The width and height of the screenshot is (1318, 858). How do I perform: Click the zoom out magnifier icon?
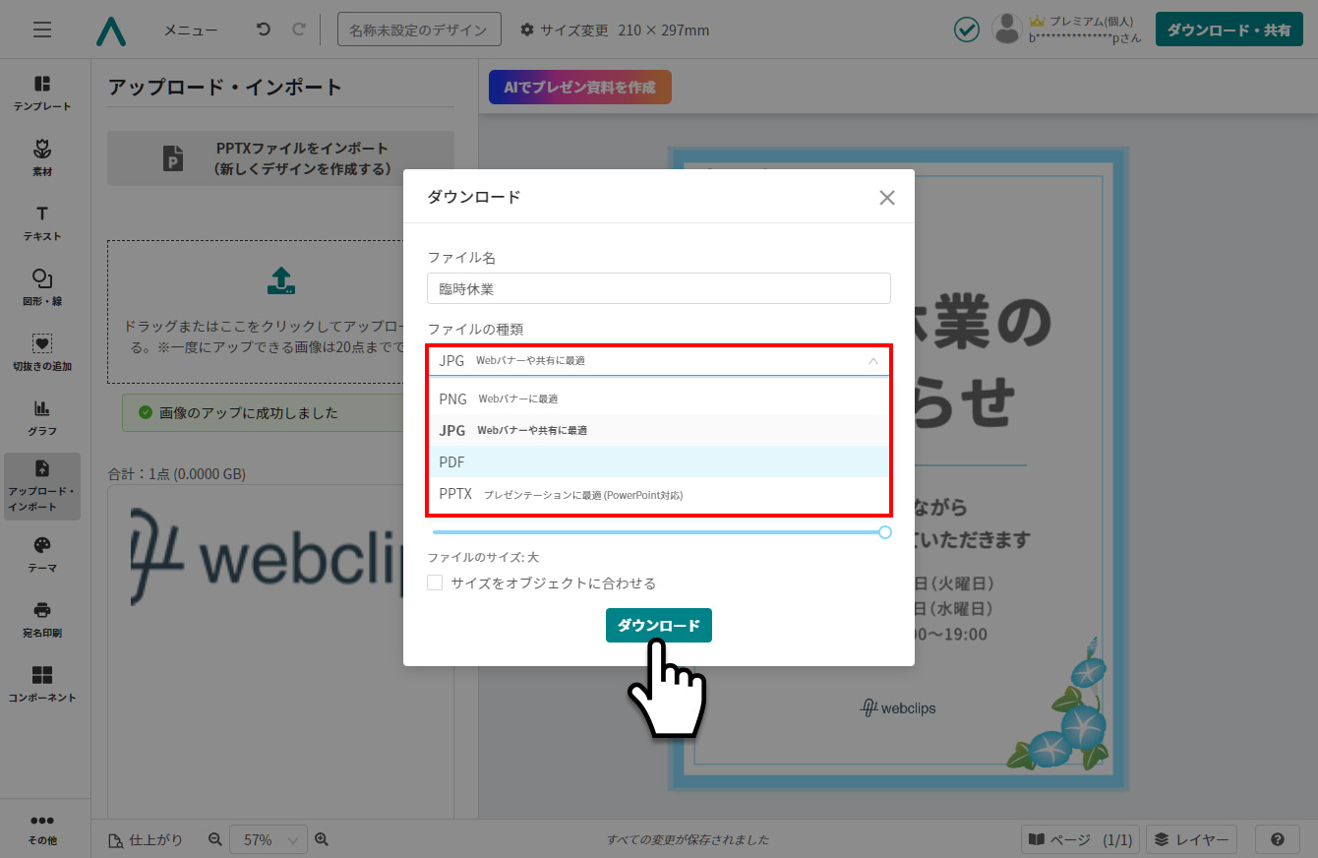215,839
